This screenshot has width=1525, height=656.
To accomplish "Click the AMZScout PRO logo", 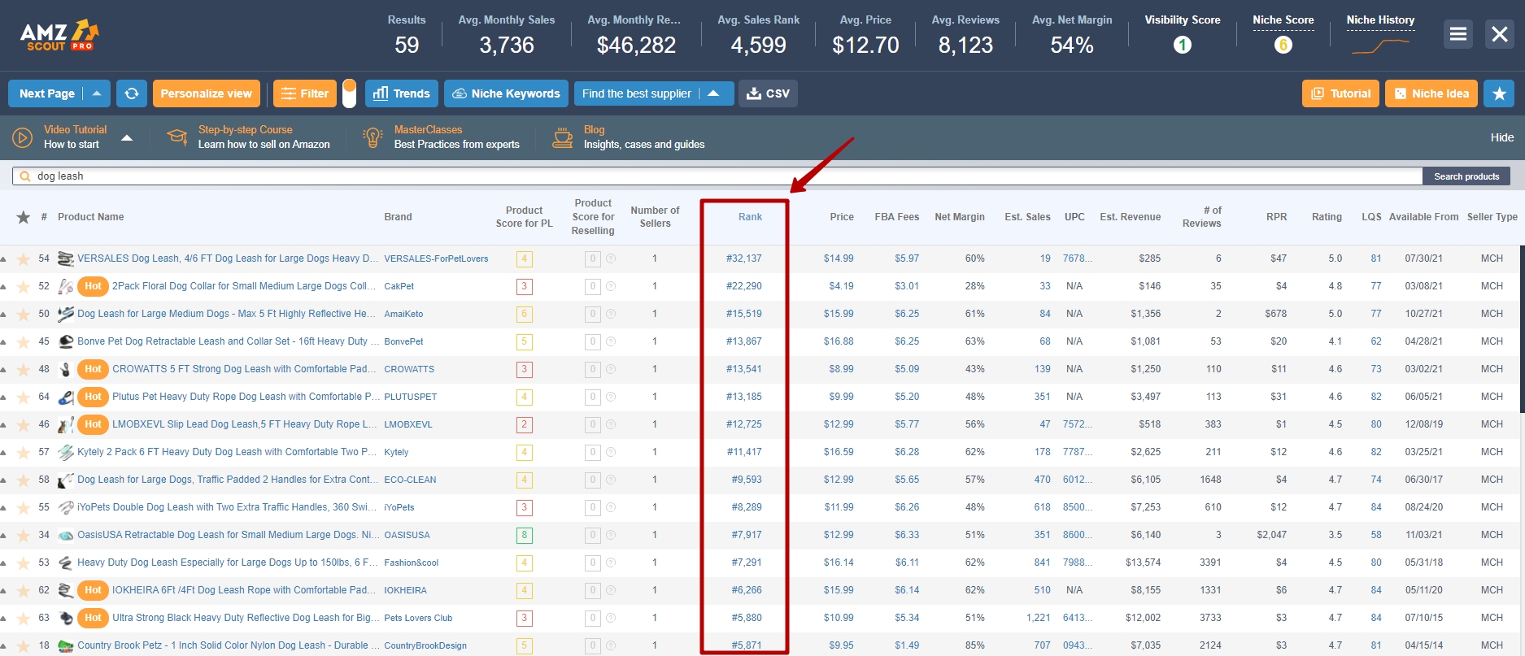I will click(x=59, y=35).
